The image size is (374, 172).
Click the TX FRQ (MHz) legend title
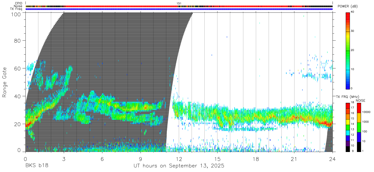coord(347,96)
